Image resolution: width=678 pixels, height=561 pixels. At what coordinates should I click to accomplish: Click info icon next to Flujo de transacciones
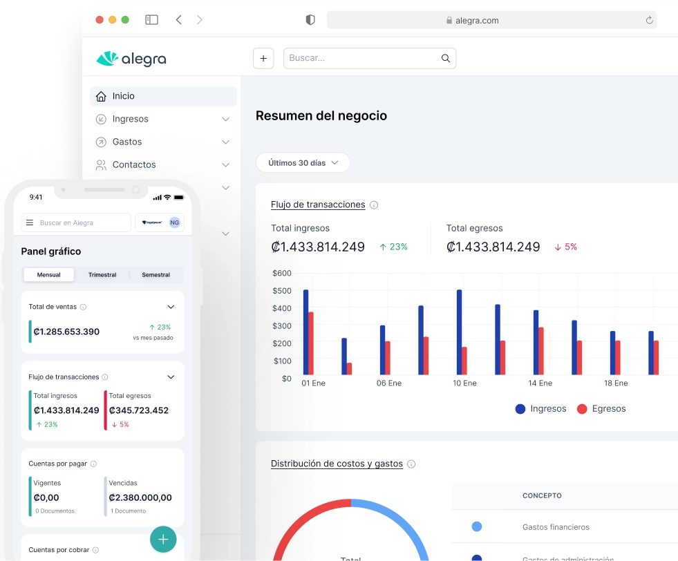374,205
